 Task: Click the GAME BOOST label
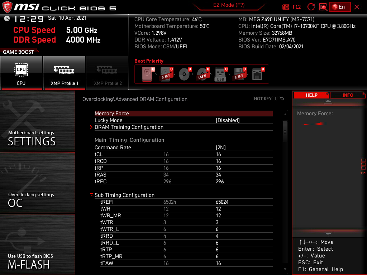[x=18, y=52]
